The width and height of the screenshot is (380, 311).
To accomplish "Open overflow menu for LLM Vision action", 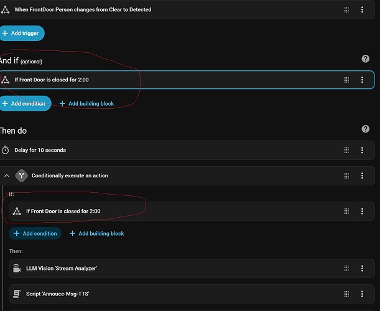I will (362, 268).
